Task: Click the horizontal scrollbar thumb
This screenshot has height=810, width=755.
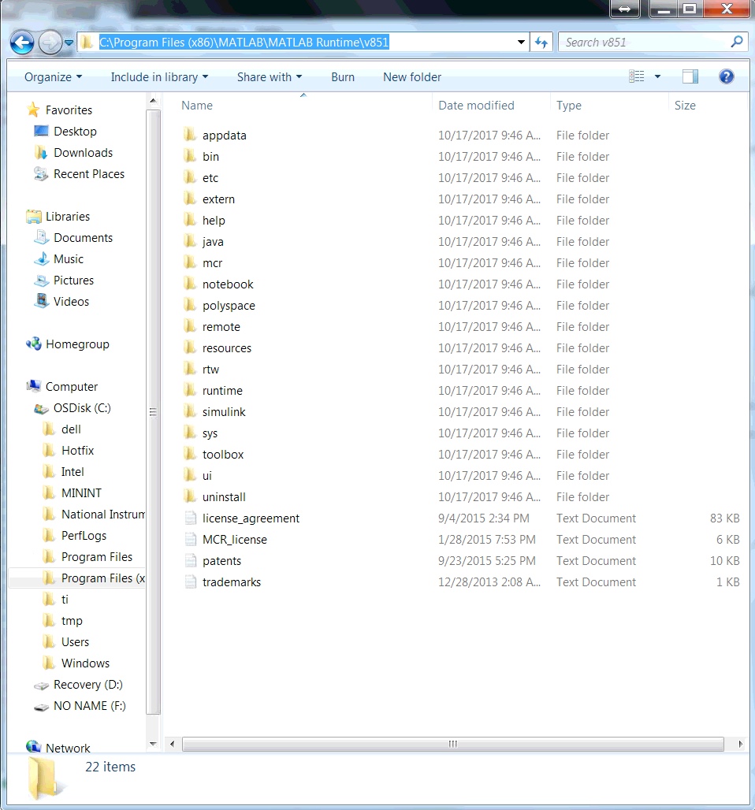Action: tap(452, 744)
